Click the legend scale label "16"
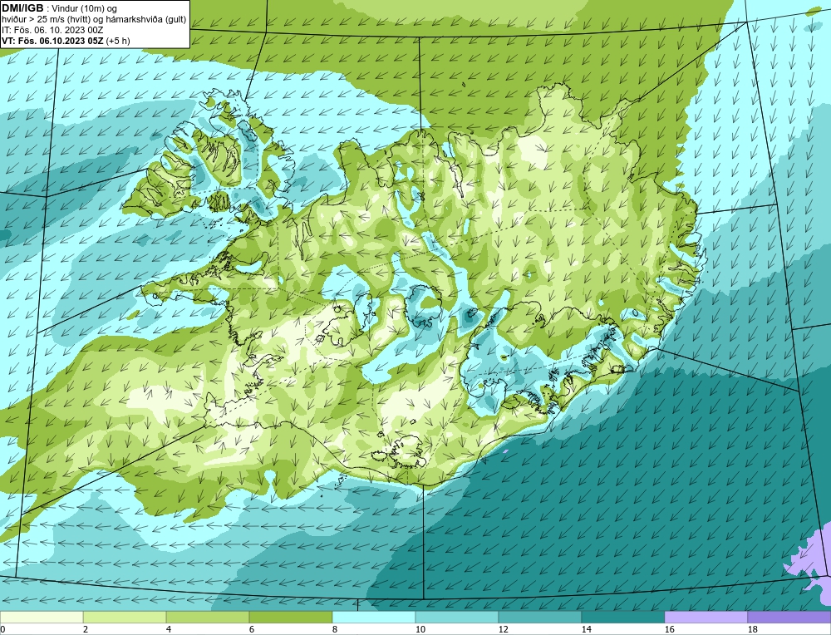Screen dimensions: 831x635 pos(669,629)
